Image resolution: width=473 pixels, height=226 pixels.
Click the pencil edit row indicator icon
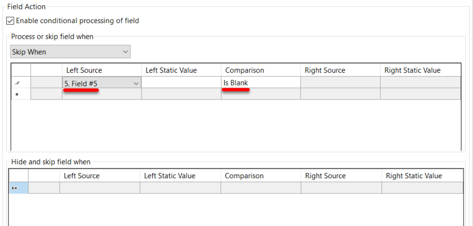point(16,83)
